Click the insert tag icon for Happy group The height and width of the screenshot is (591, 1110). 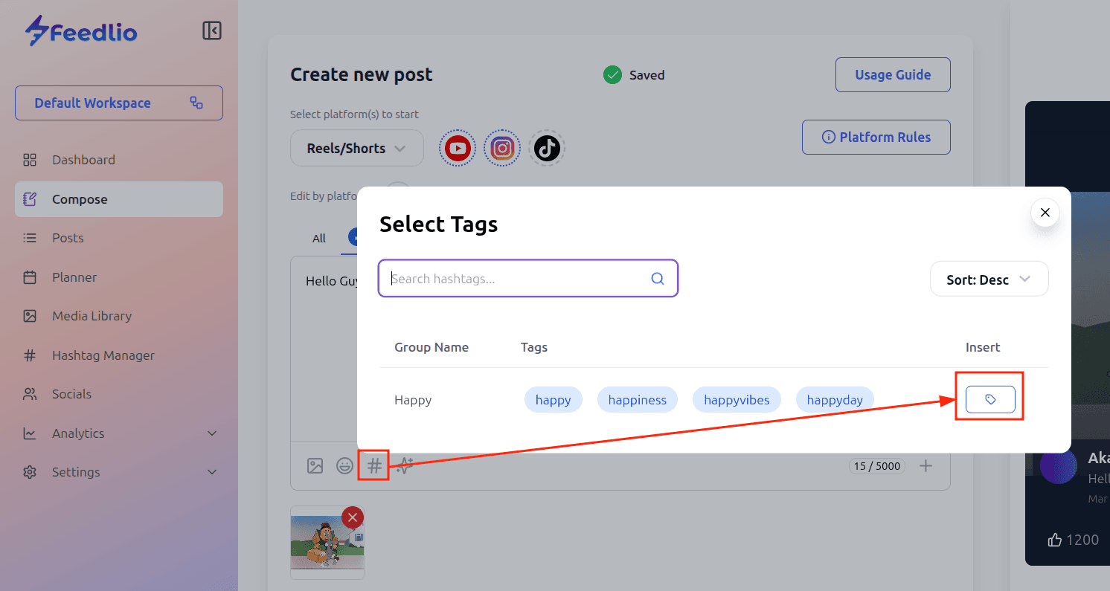[x=990, y=399]
